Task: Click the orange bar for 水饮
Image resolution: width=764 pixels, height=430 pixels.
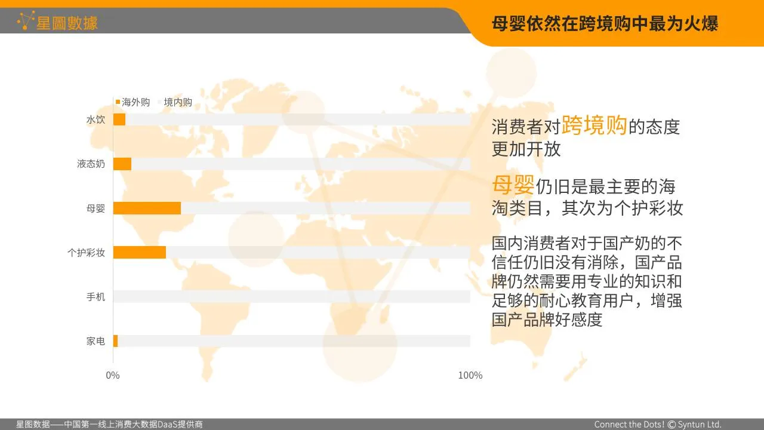Action: tap(119, 119)
